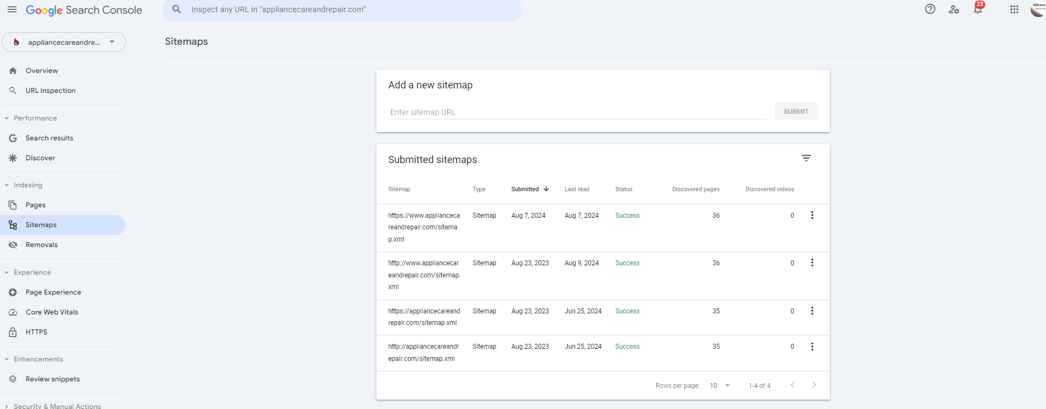Open more options for first sitemap row
1046x409 pixels.
tap(812, 216)
